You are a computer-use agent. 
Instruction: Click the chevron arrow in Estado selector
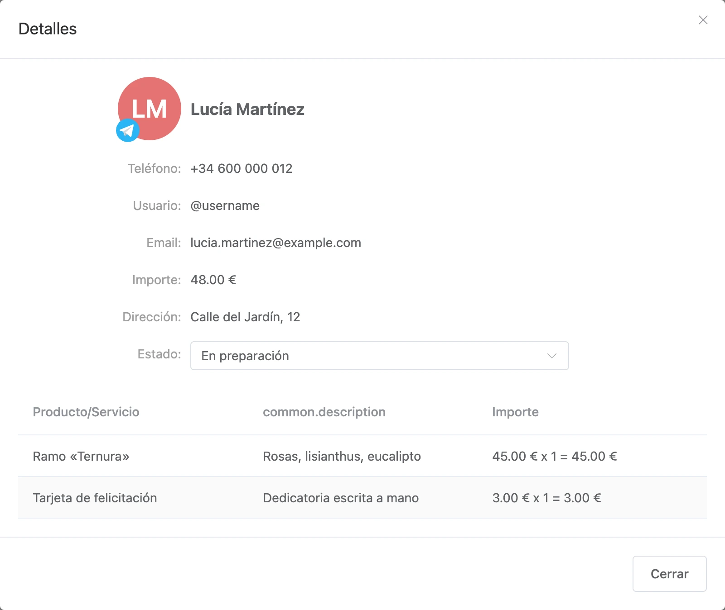(x=551, y=356)
